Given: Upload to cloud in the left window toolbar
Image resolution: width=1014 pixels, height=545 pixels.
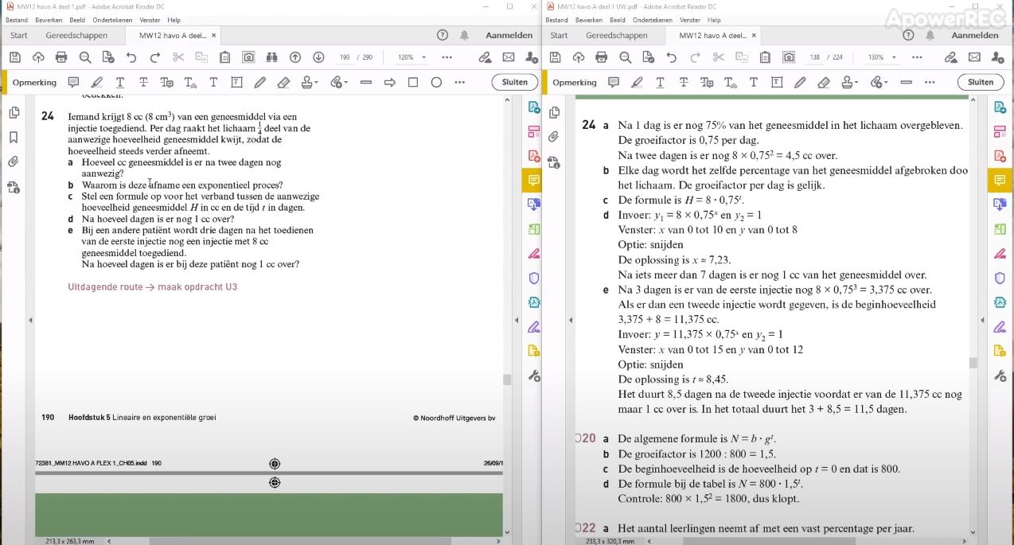Looking at the screenshot, I should tap(38, 57).
